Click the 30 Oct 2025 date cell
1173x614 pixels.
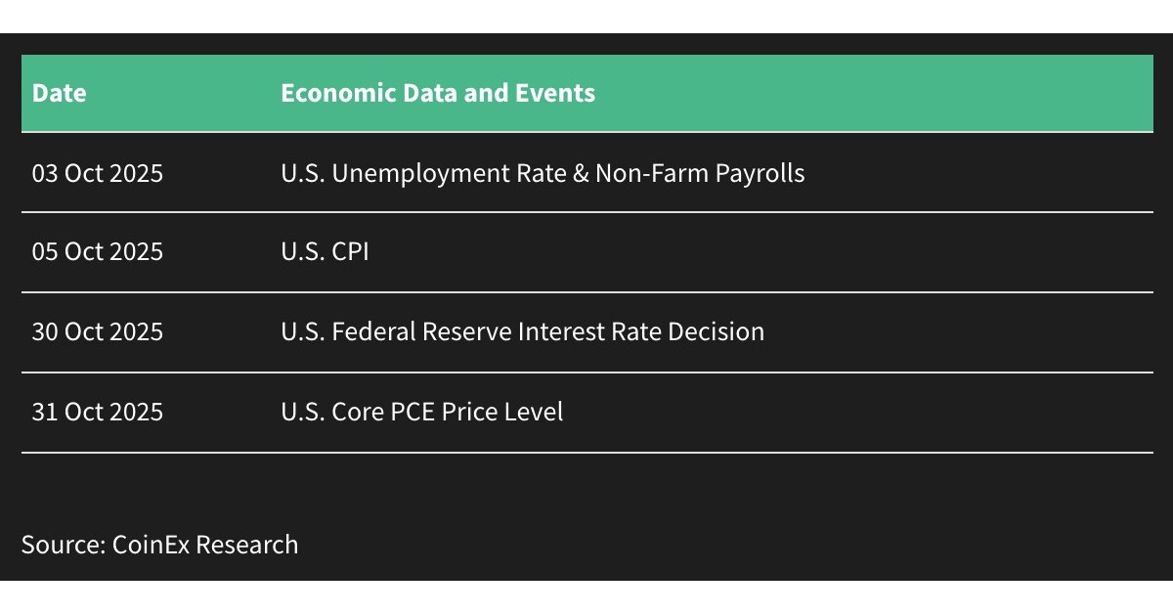pyautogui.click(x=97, y=331)
